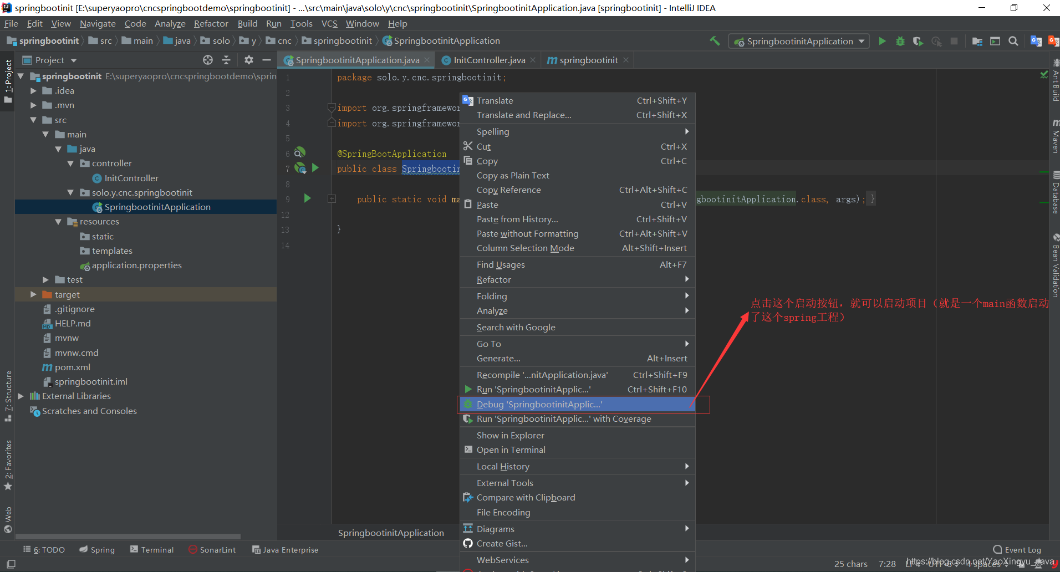Open the VCS menu in the menu bar
1060x572 pixels.
click(x=329, y=23)
